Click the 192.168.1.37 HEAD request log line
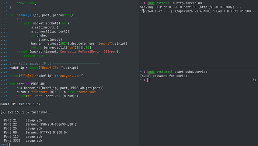Image resolution: width=258 pixels, height=146 pixels. (197, 11)
